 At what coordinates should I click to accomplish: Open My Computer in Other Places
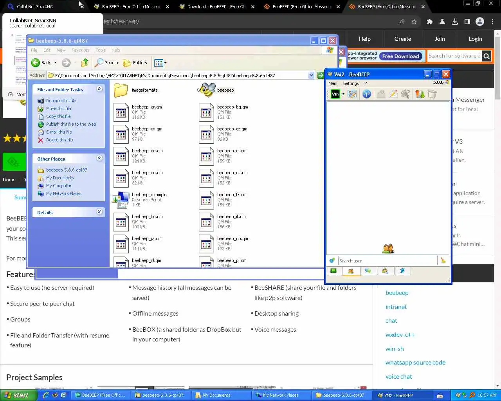click(x=59, y=186)
